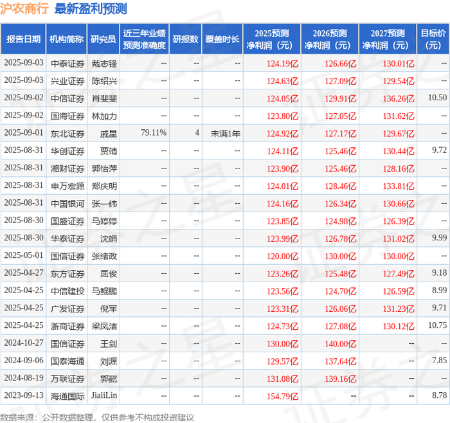
Task: Click the 近三年业绩预测准确度 column header
Action: point(145,39)
